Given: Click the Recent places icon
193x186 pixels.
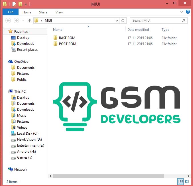Looking at the screenshot, I should click(x=13, y=50).
